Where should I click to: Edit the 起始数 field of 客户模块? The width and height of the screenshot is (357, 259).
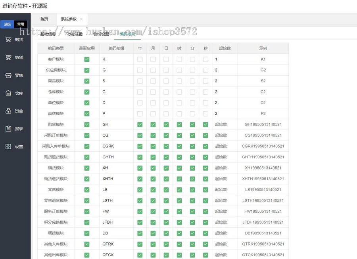(x=225, y=59)
